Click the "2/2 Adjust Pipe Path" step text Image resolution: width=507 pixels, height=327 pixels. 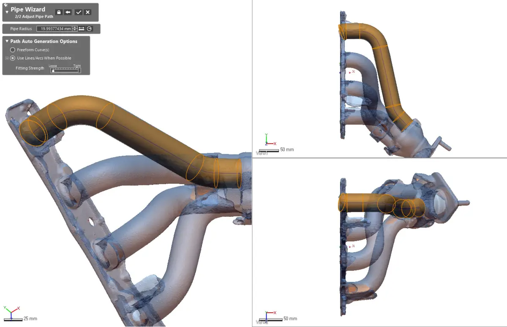click(x=34, y=17)
